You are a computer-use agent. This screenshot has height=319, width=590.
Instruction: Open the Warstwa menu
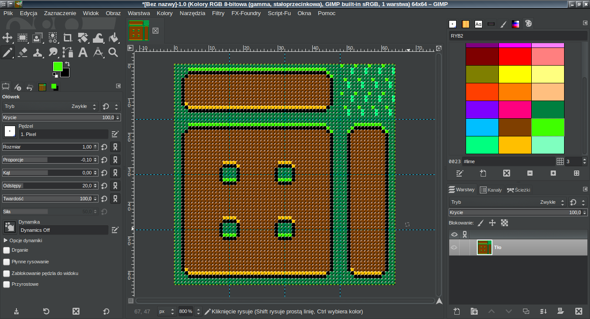point(139,13)
